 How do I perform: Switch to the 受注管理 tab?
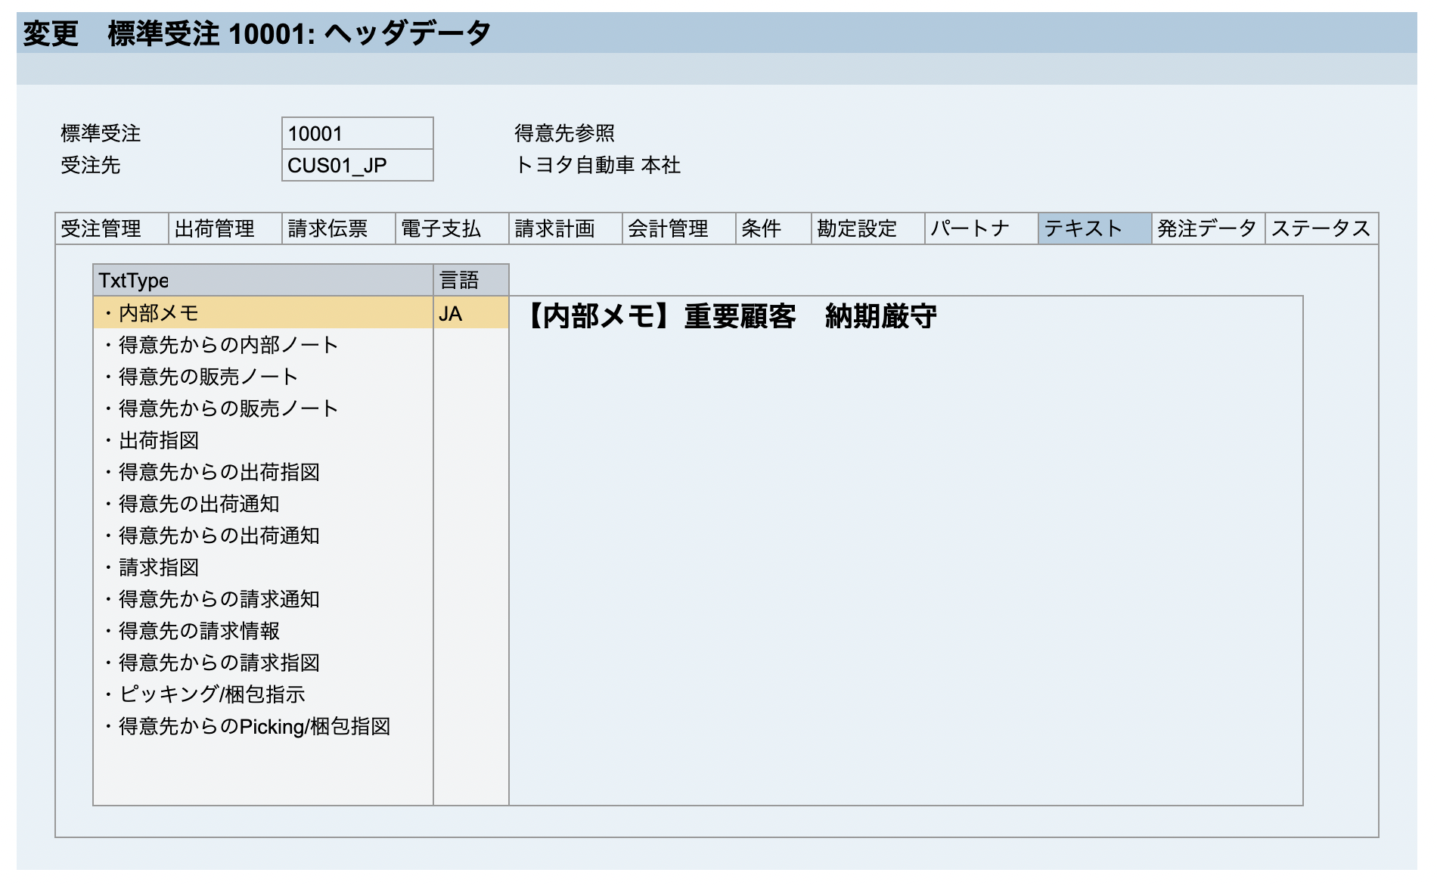tap(103, 229)
